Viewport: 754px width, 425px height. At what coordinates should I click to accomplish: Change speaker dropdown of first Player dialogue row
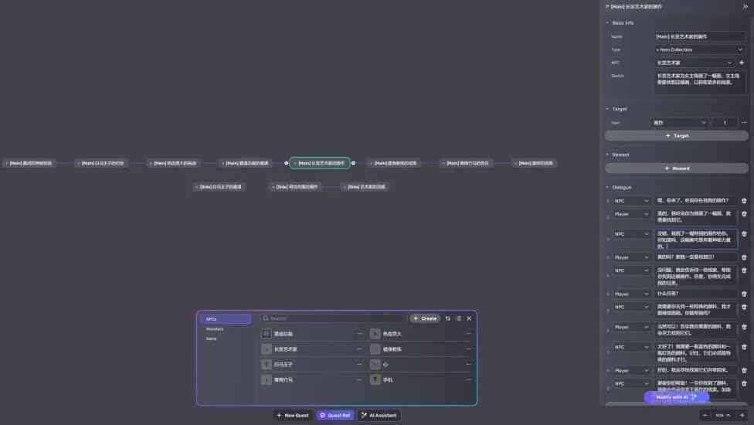(631, 214)
